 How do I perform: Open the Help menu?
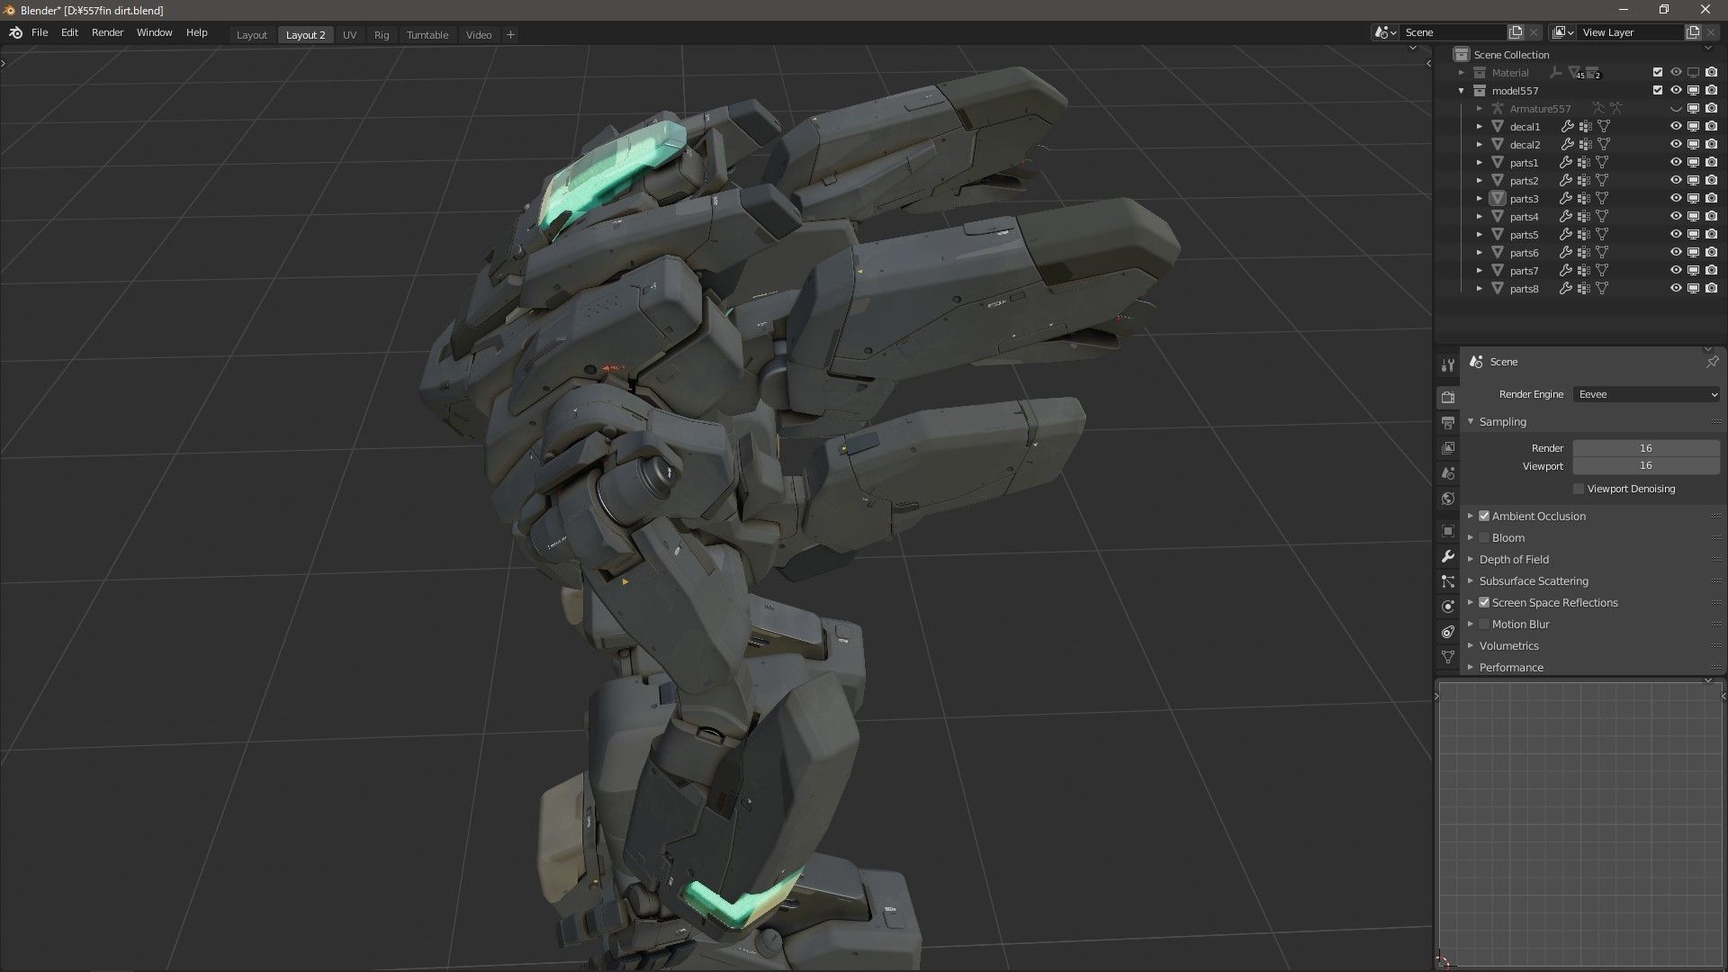[x=196, y=32]
